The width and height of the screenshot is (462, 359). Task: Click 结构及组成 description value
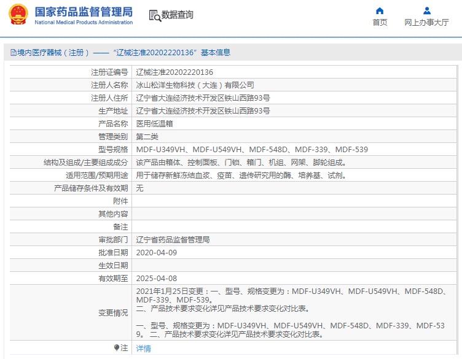(x=241, y=163)
